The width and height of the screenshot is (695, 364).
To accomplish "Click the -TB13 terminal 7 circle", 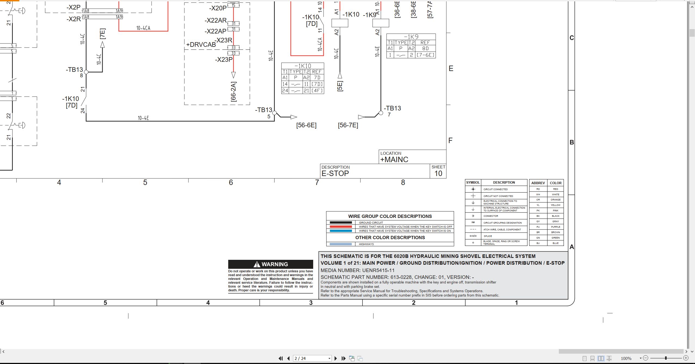I will [381, 113].
